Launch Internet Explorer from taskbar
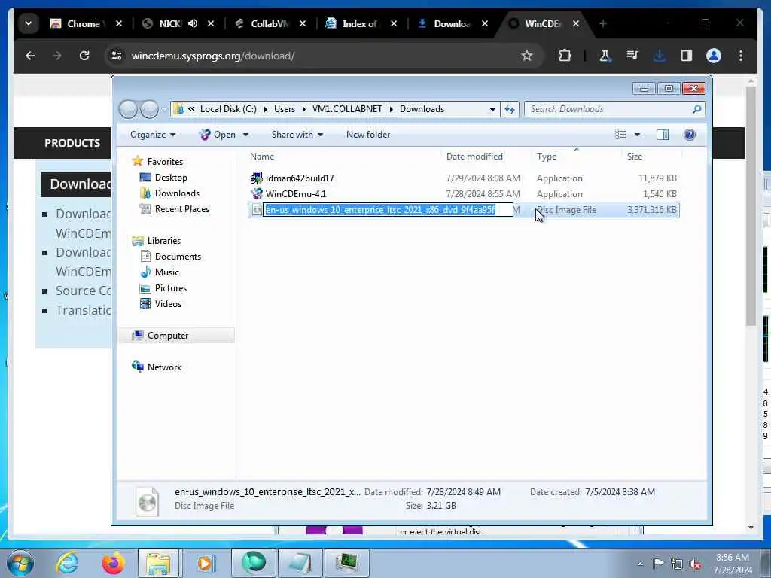 pyautogui.click(x=67, y=563)
